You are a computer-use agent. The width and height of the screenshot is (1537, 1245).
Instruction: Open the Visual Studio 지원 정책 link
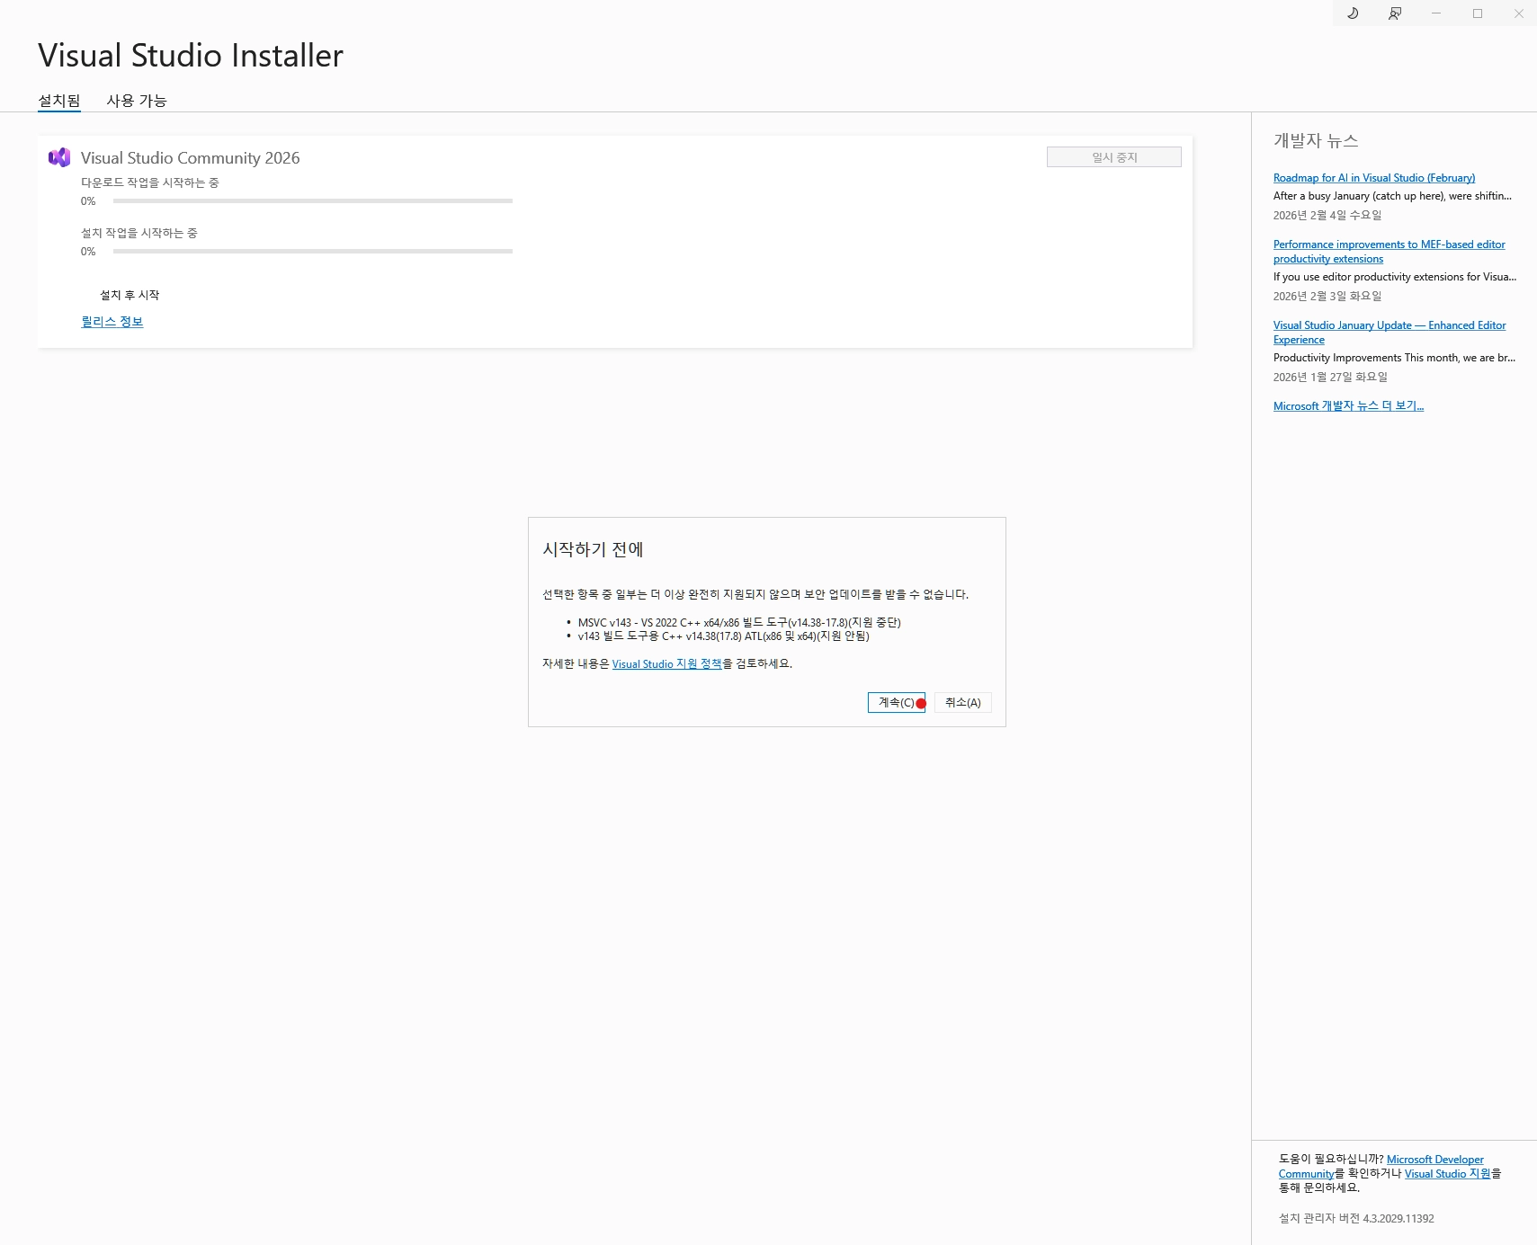coord(667,664)
